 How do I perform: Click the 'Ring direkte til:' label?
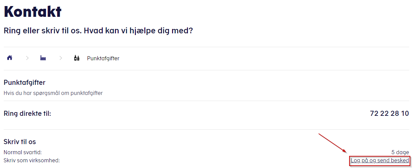point(27,113)
